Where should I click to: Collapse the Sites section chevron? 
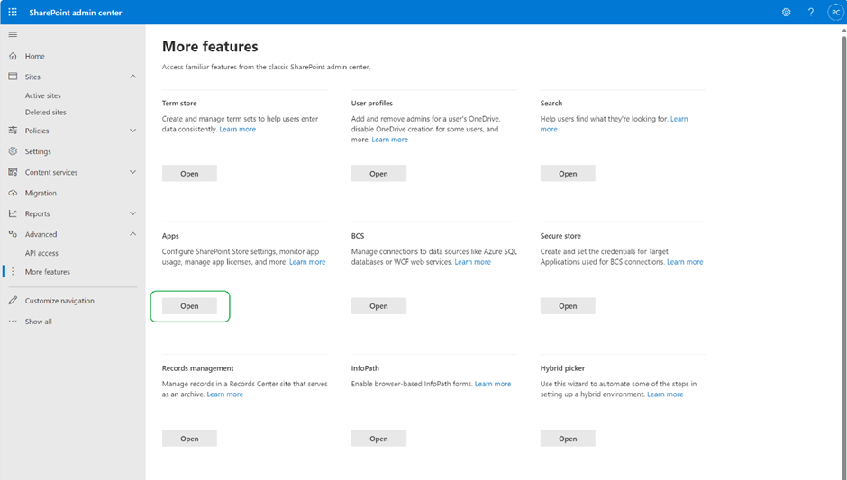tap(132, 77)
